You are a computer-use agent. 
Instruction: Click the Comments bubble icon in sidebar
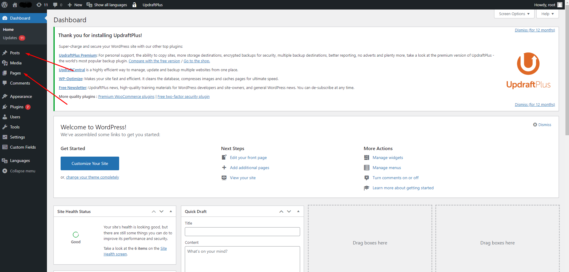[5, 83]
